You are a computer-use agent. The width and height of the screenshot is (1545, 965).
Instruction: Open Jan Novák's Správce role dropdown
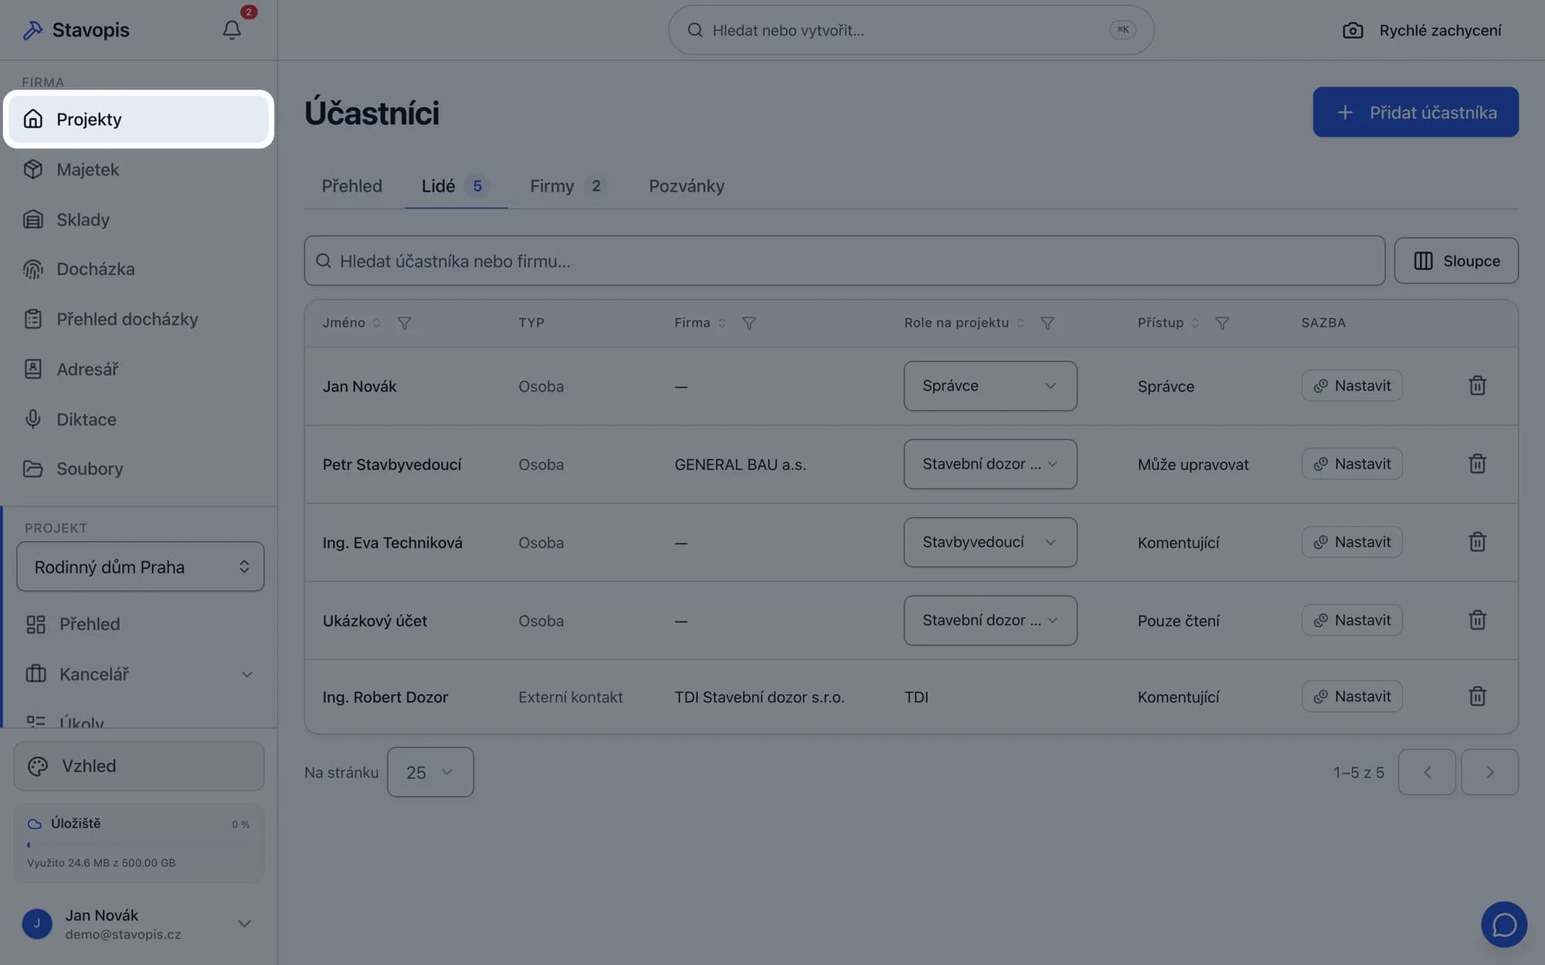990,386
